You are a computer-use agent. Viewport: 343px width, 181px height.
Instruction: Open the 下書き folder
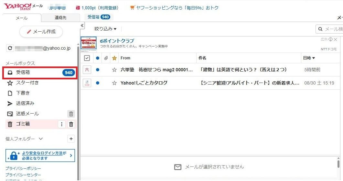(23, 93)
